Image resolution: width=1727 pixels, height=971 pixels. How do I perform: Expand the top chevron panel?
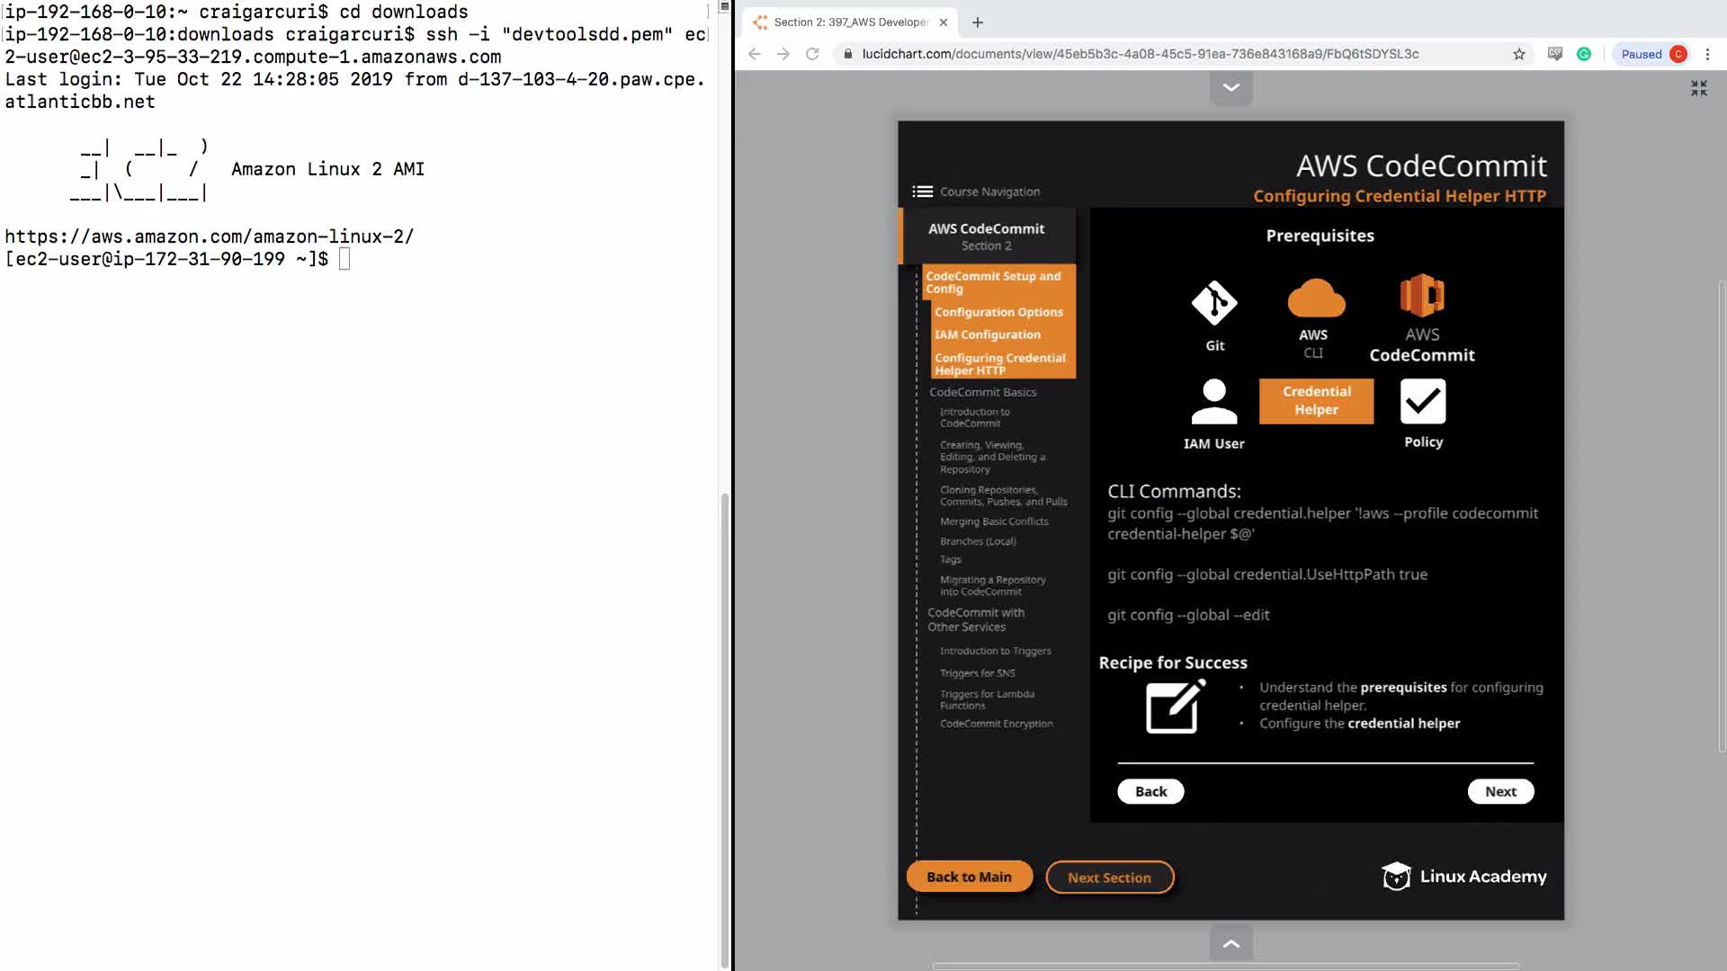pos(1230,87)
